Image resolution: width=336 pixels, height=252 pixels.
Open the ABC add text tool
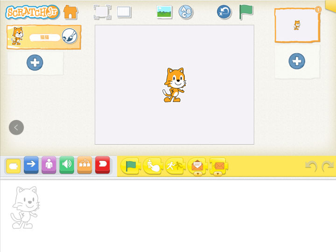click(x=186, y=12)
